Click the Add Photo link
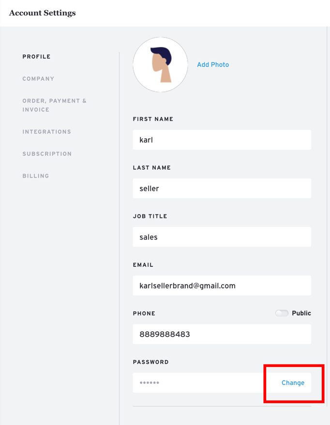The height and width of the screenshot is (425, 330). click(213, 65)
